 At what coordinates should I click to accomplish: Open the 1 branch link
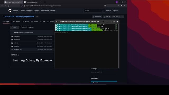[24, 27]
